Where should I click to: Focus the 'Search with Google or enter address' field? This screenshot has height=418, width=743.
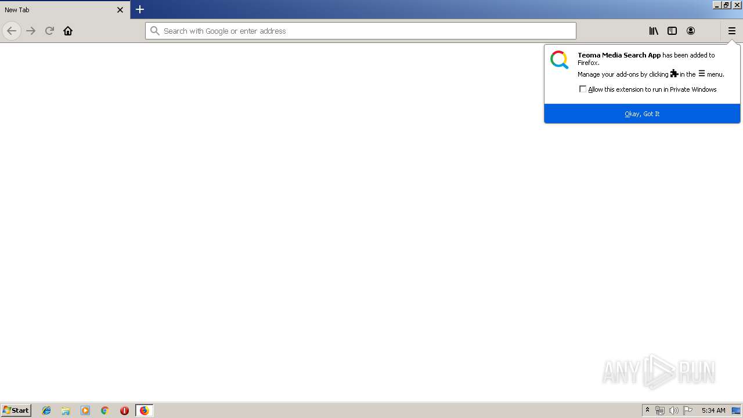click(x=360, y=31)
